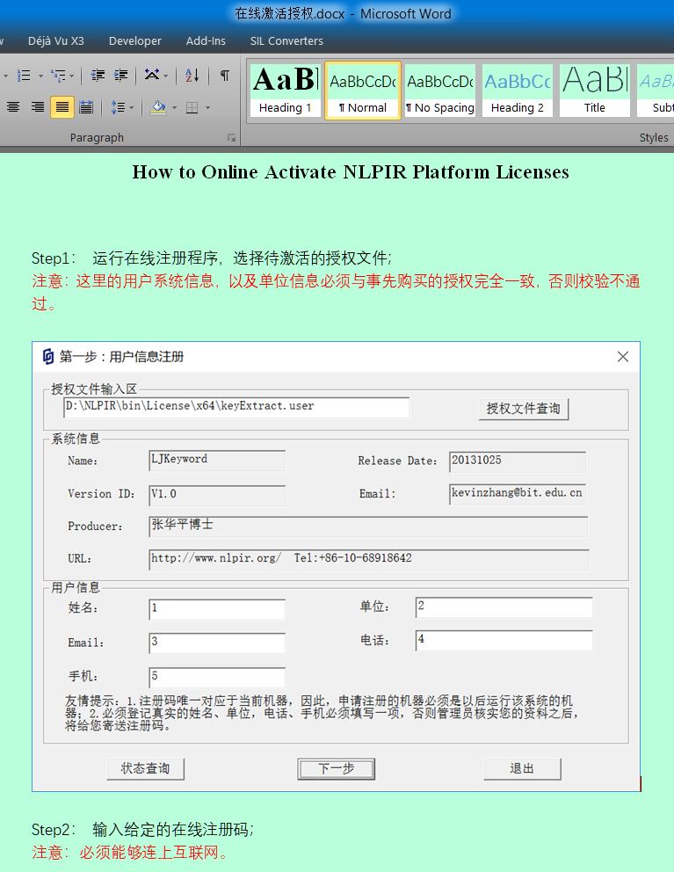Click the kevinzhang@bit.edu.cn email value

(x=518, y=494)
